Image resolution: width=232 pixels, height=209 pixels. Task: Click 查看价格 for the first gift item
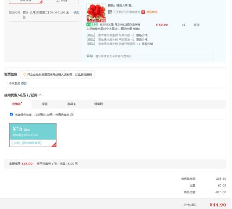pos(142,35)
